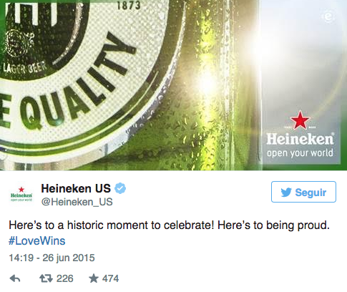Click the 1873 text on the bottle label
347x292 pixels.
(x=129, y=5)
